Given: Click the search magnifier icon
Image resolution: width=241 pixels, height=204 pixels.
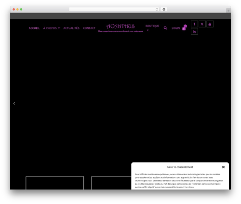Looking at the screenshot, I should 165,28.
